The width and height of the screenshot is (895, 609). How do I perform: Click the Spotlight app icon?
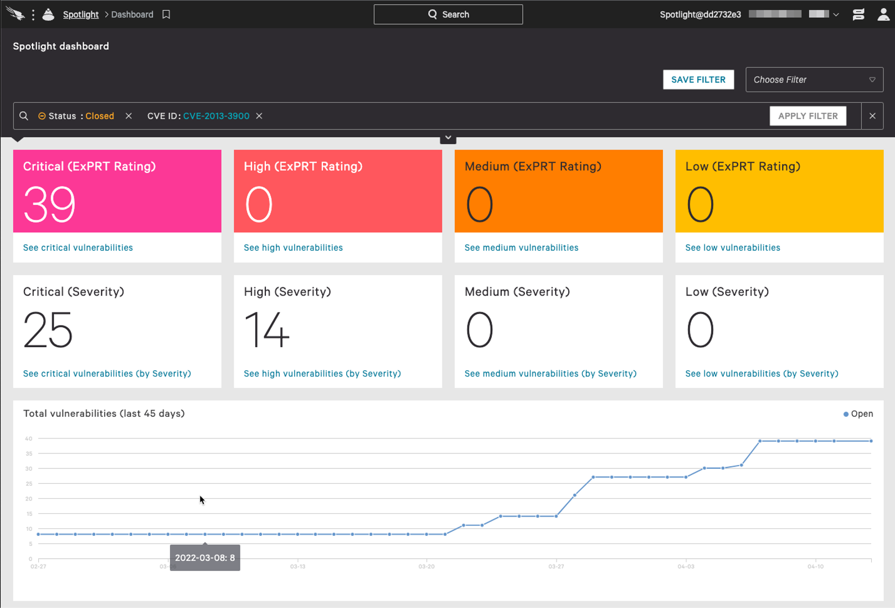pyautogui.click(x=48, y=14)
